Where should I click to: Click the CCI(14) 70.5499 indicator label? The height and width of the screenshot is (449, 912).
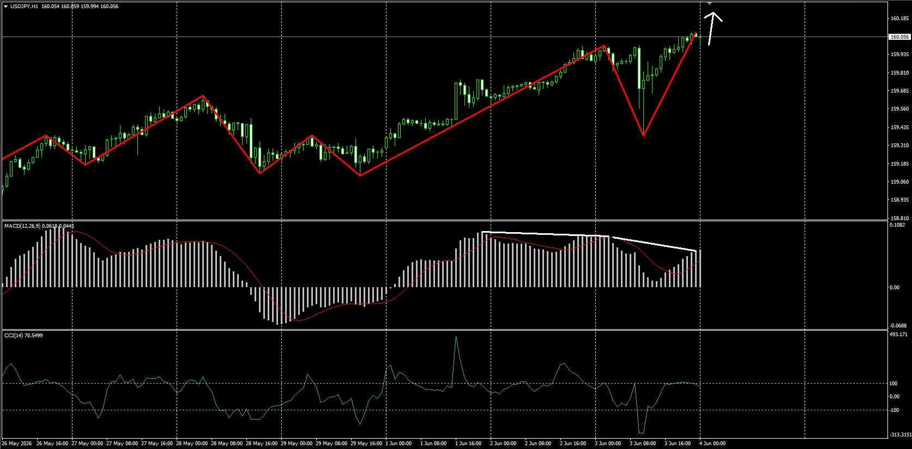[x=23, y=336]
